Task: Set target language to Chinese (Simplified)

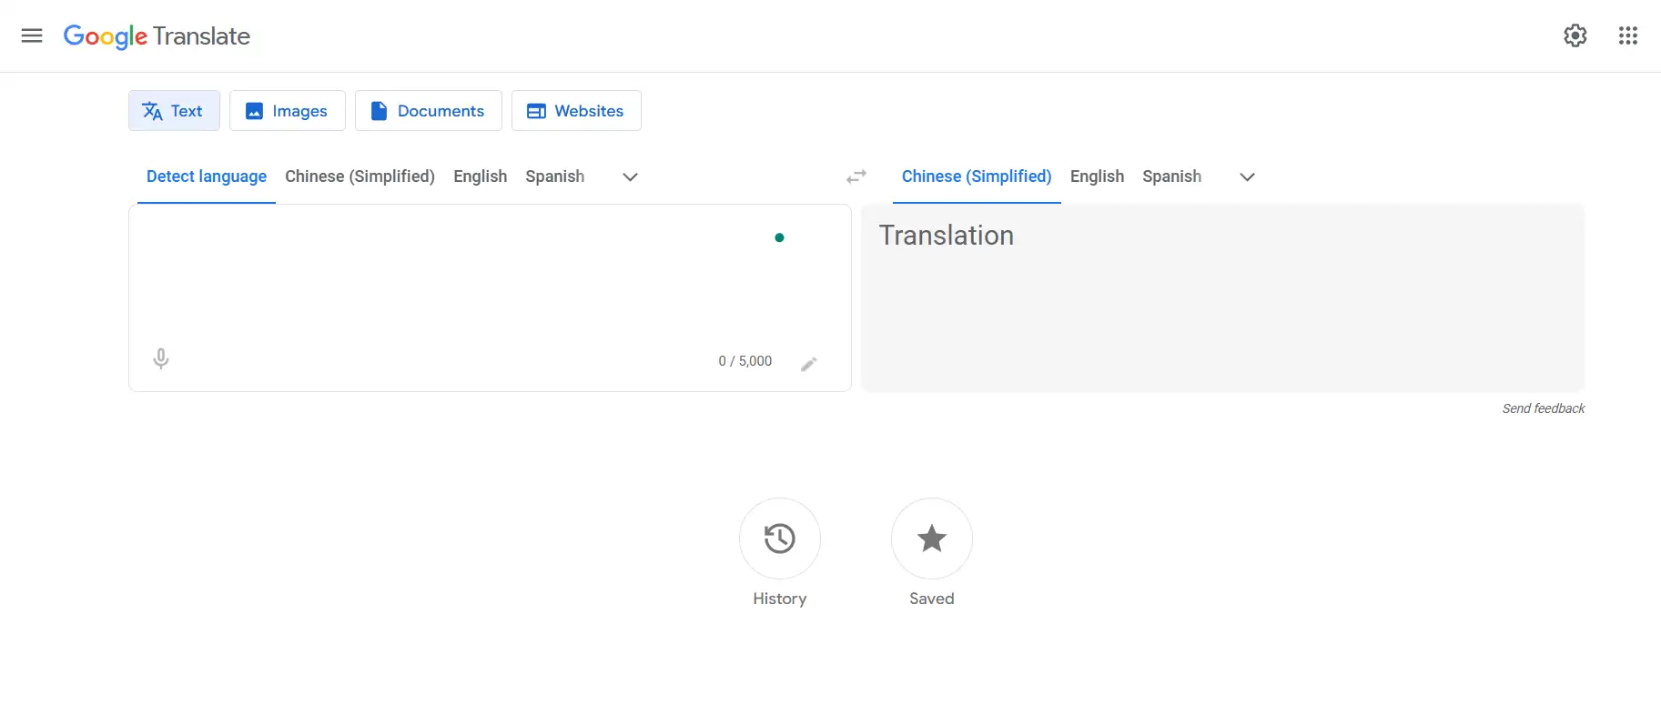Action: pyautogui.click(x=977, y=176)
